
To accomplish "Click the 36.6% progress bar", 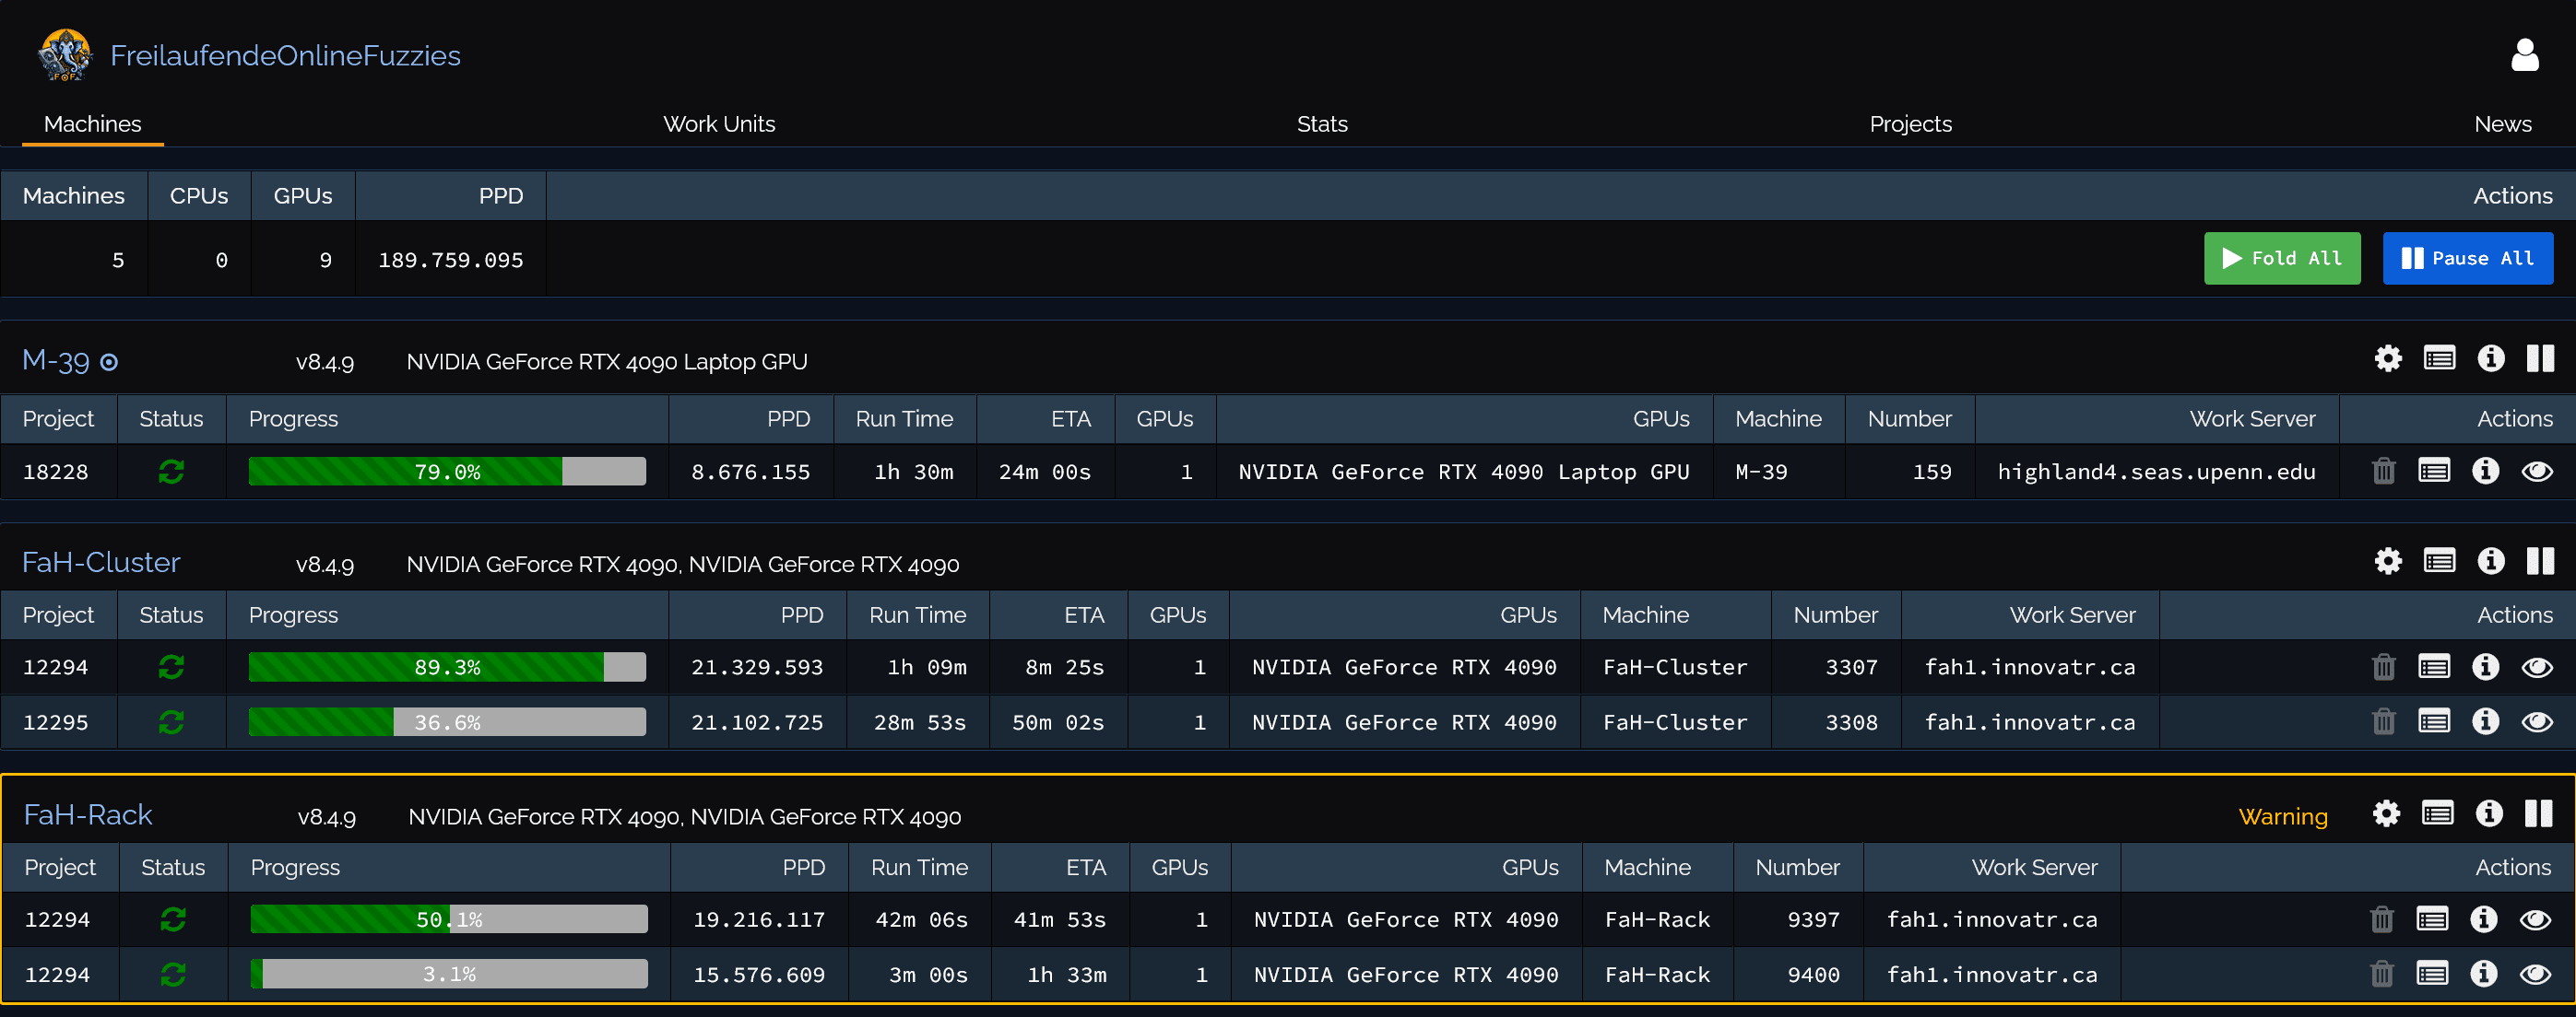I will click(447, 721).
